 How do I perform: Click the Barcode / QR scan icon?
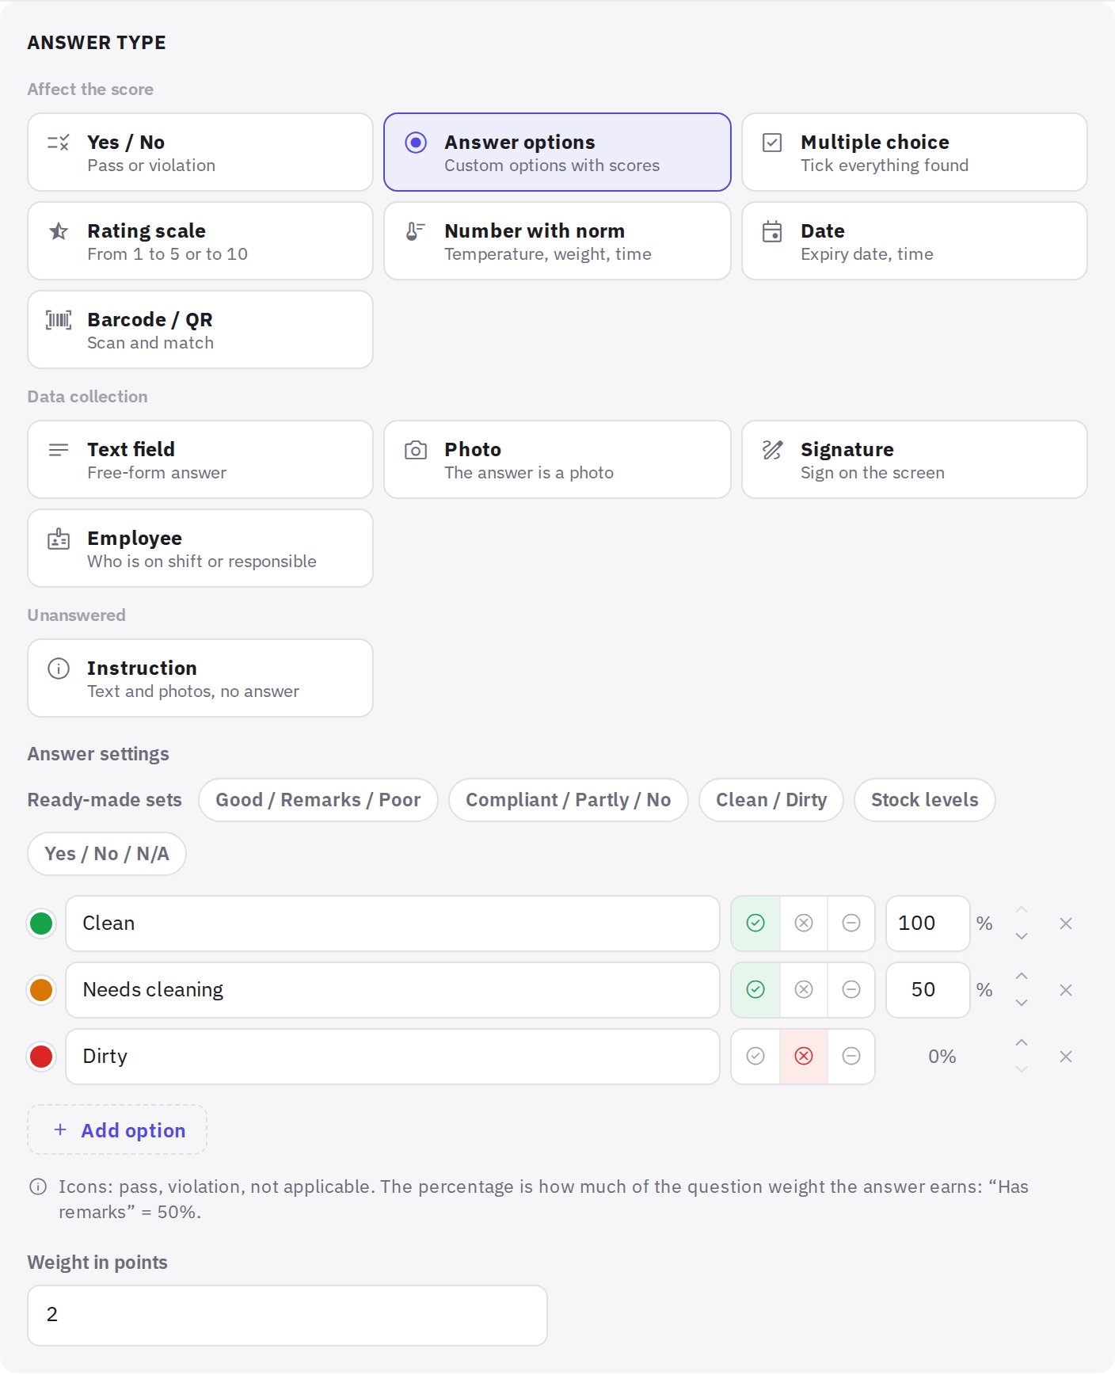click(x=59, y=320)
